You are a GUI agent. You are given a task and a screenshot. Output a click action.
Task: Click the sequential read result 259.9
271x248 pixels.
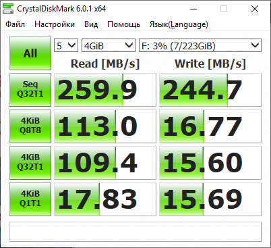pos(105,90)
